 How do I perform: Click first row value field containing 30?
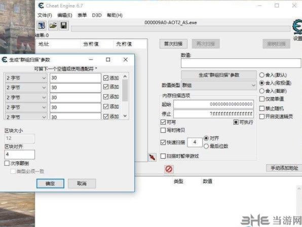coord(75,78)
